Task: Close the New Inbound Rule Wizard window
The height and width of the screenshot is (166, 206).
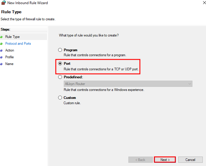Action: [x=204, y=3]
